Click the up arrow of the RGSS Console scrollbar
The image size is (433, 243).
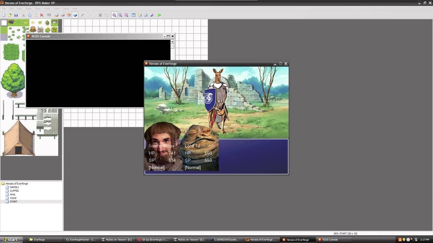click(172, 42)
